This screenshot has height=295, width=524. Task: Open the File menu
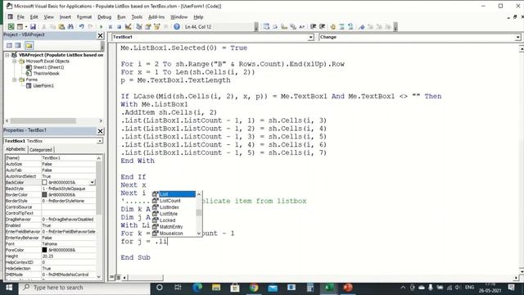click(20, 17)
